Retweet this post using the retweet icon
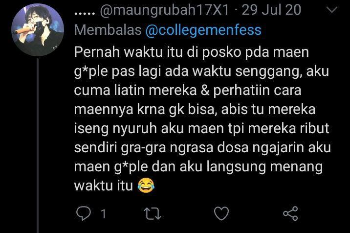The height and width of the screenshot is (233, 350). tap(153, 213)
